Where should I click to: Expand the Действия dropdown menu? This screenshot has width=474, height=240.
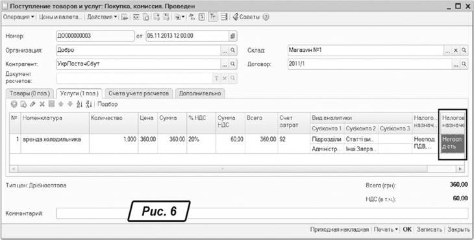102,18
